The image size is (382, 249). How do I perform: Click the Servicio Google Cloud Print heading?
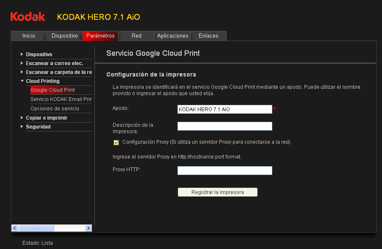[153, 53]
